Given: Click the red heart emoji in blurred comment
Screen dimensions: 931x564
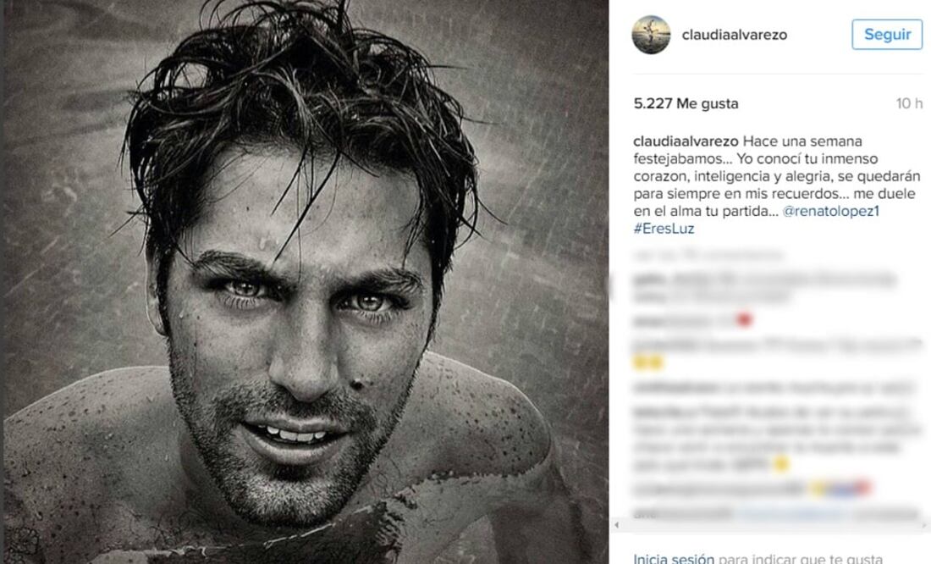Looking at the screenshot, I should [x=744, y=320].
